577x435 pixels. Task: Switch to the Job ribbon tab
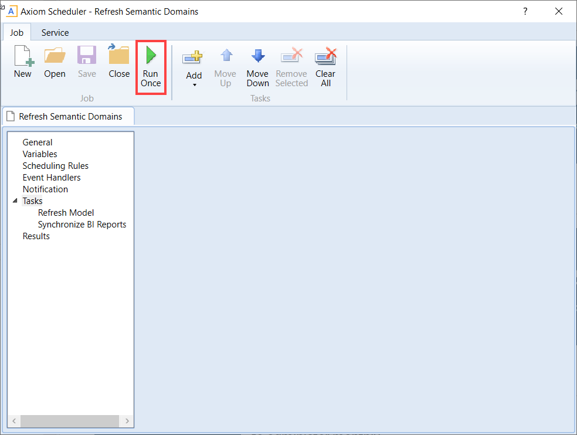click(x=16, y=32)
